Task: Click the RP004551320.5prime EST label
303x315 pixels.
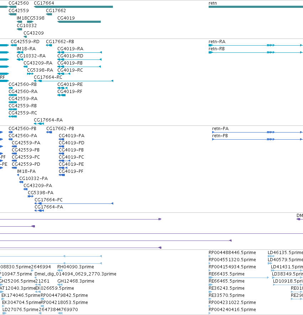Action: coord(232,260)
